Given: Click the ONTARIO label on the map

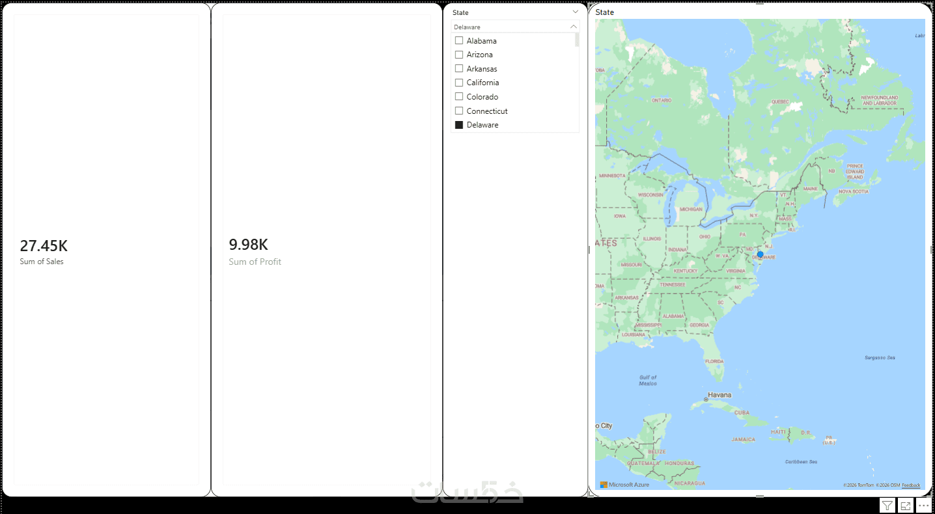Looking at the screenshot, I should [x=662, y=100].
